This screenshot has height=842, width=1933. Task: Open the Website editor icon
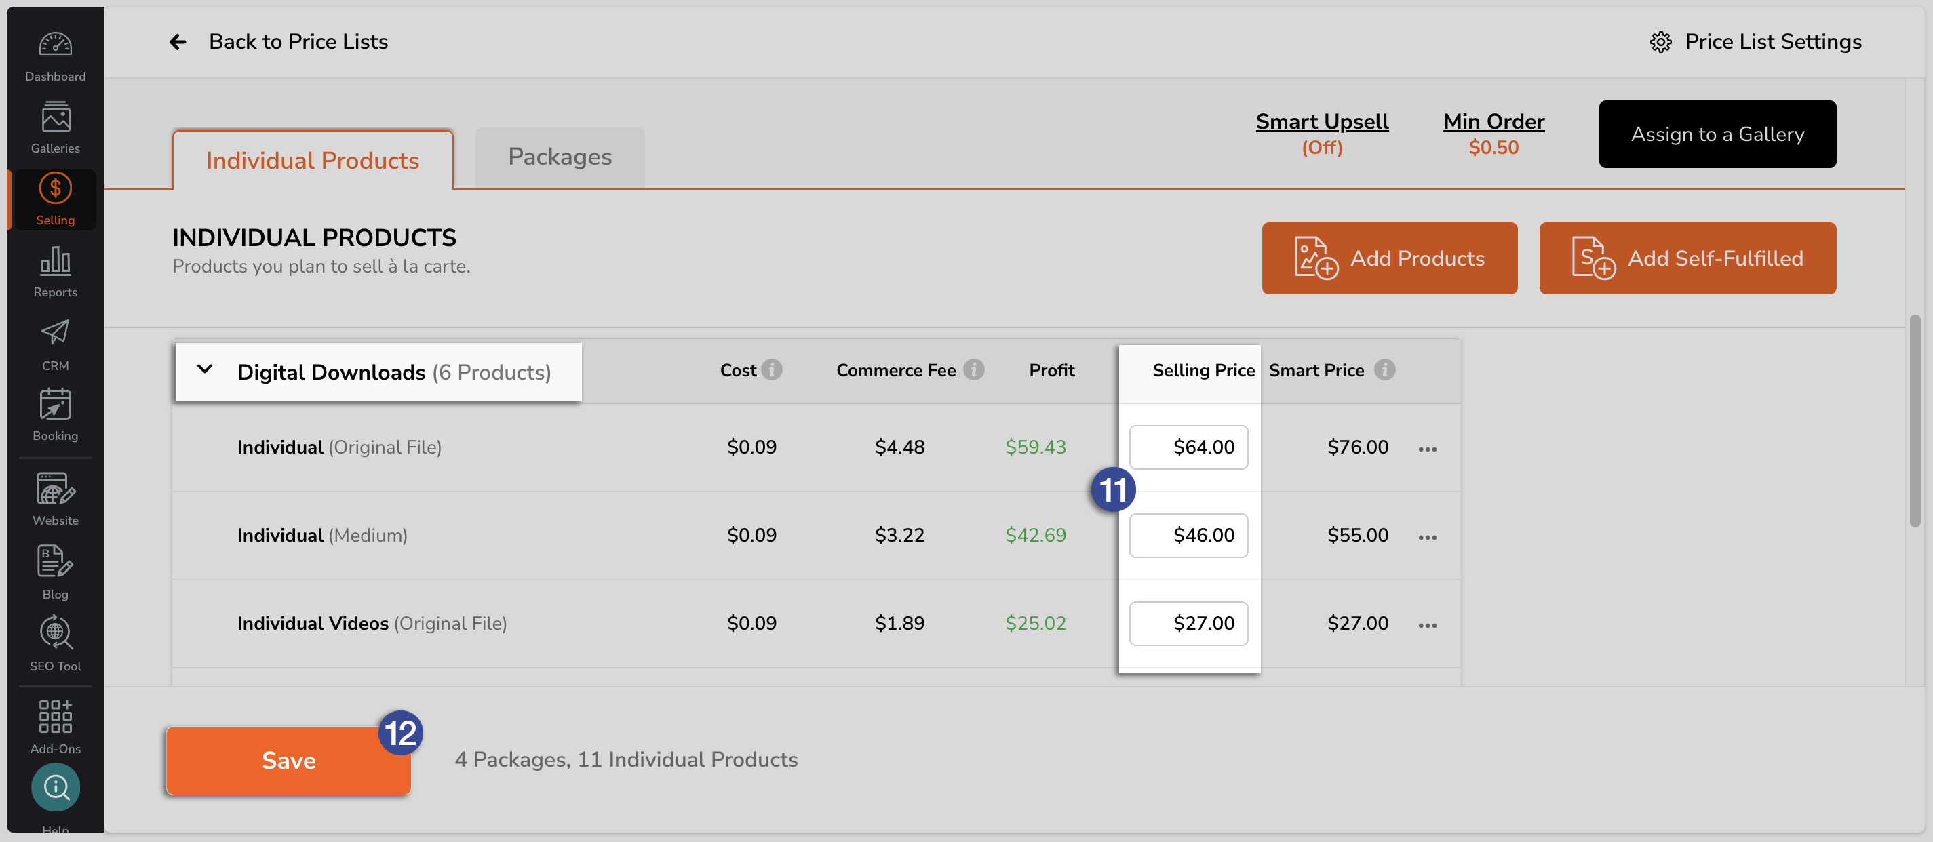coord(55,489)
